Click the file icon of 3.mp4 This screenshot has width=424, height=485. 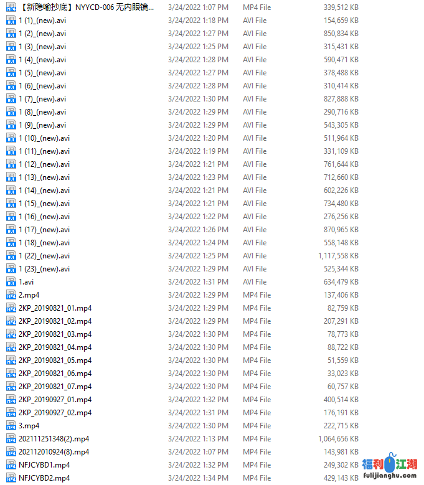pos(11,426)
